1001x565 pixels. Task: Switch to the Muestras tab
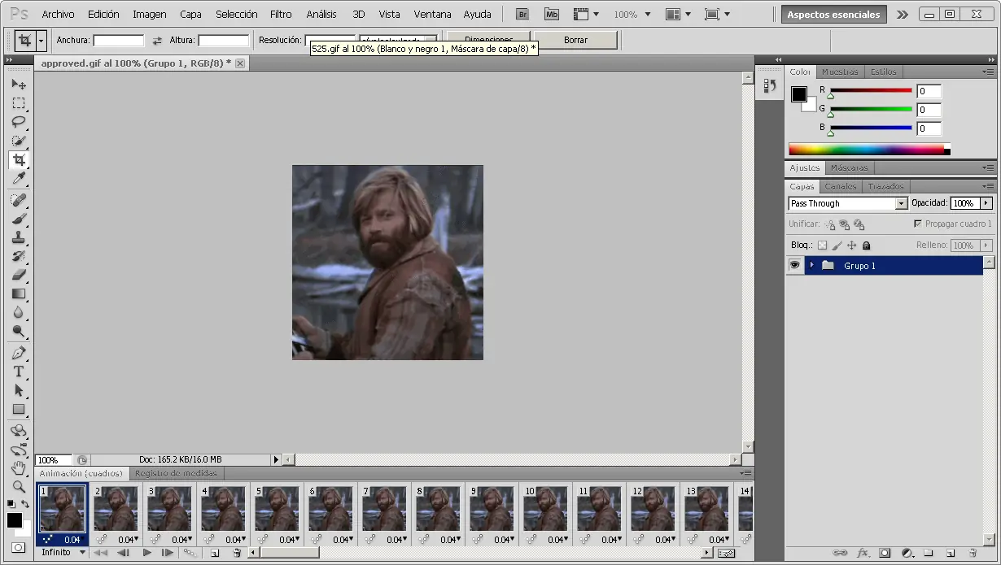tap(840, 72)
